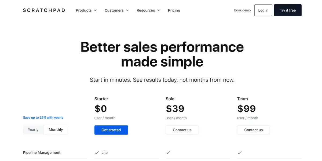Viewport: 322px width, 161px height.
Task: Select Monthly billing option
Action: (56, 130)
